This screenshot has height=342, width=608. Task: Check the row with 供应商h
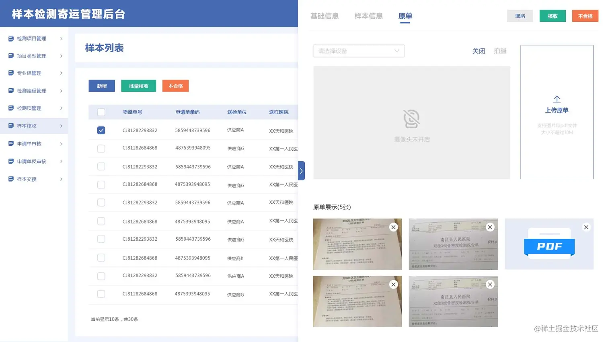[101, 258]
